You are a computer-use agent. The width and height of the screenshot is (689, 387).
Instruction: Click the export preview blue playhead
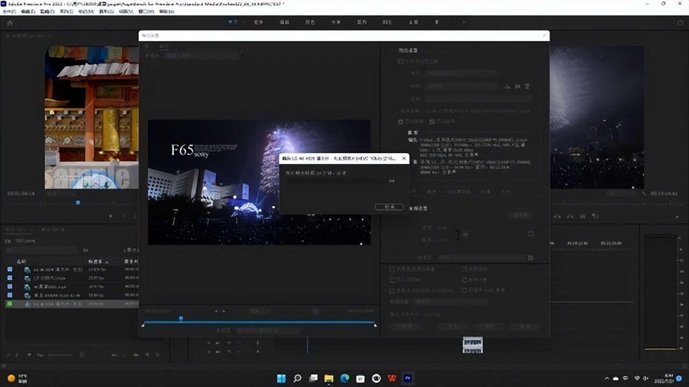[181, 319]
